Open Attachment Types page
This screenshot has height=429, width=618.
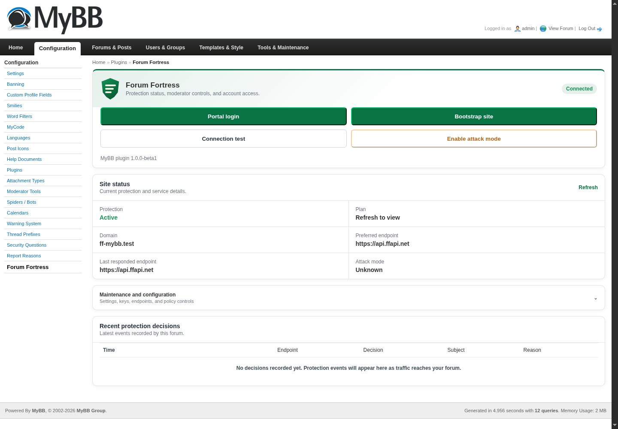pyautogui.click(x=26, y=181)
